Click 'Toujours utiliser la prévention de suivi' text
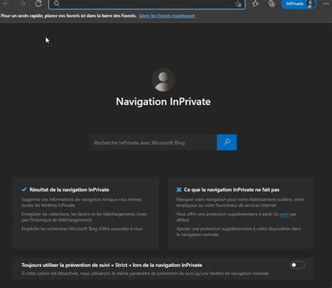Viewport: 332px width, 288px height. pyautogui.click(x=111, y=265)
